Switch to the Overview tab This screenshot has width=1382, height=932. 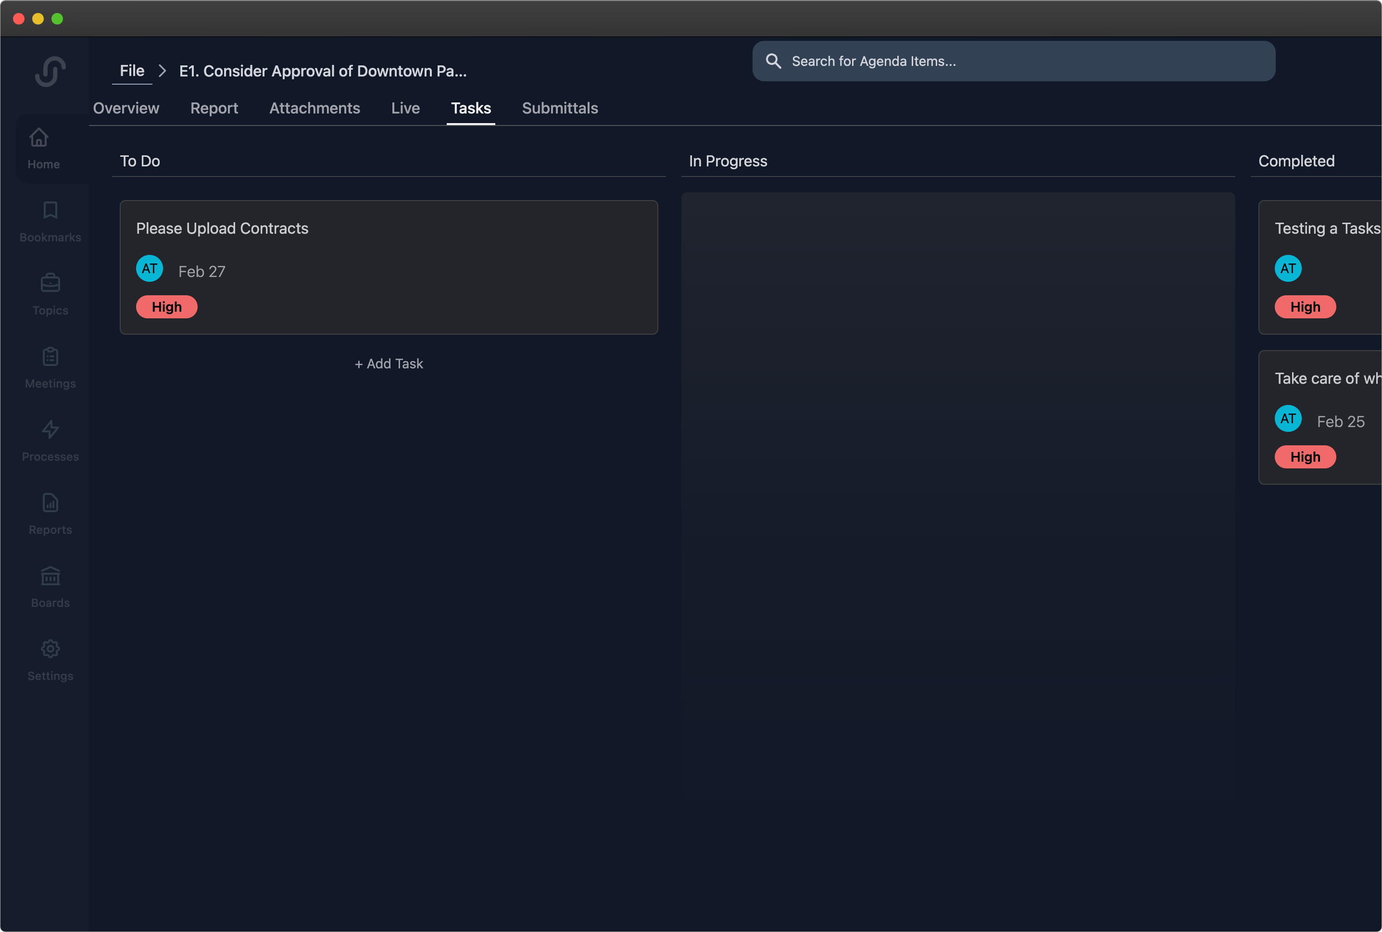coord(126,108)
